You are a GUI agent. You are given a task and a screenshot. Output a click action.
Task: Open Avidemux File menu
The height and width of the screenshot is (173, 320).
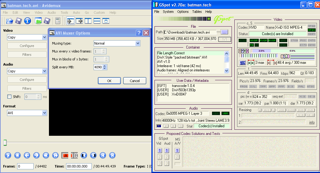pos(5,13)
